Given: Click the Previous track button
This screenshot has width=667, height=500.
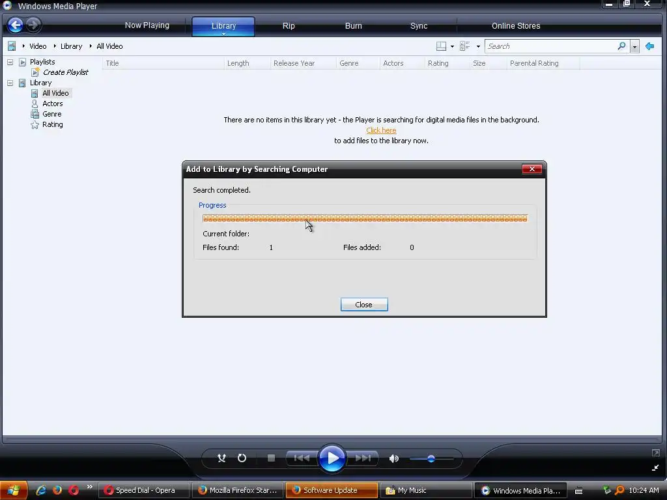Looking at the screenshot, I should 302,458.
